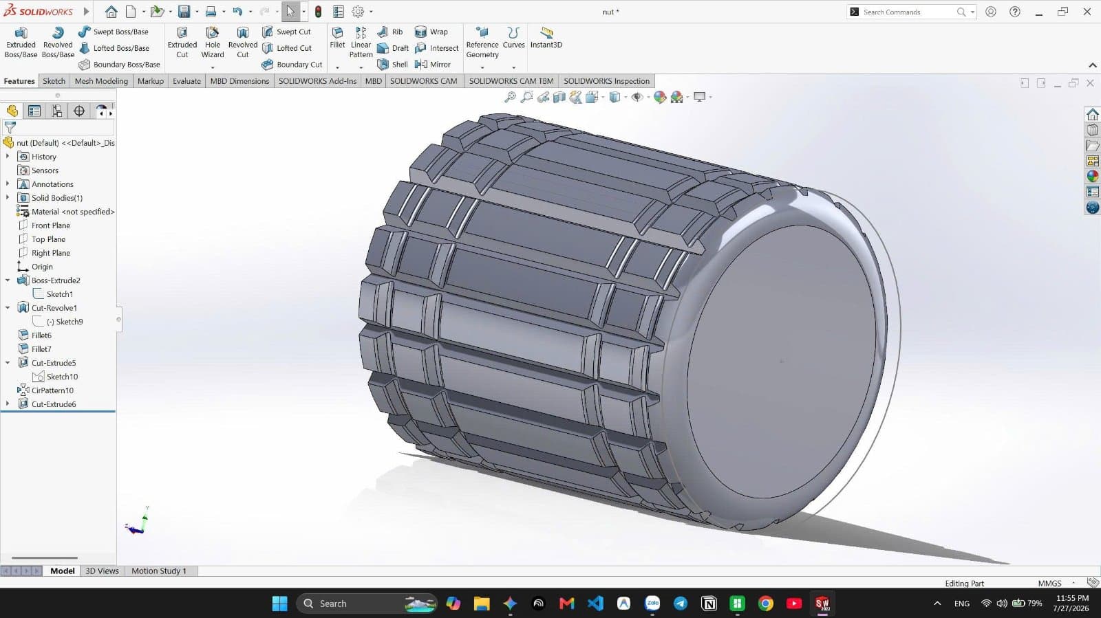Toggle Hide/Show Items eye icon
The image size is (1101, 618).
637,97
